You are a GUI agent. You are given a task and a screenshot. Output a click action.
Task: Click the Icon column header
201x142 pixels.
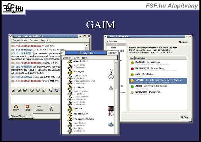pyautogui.click(x=132, y=58)
